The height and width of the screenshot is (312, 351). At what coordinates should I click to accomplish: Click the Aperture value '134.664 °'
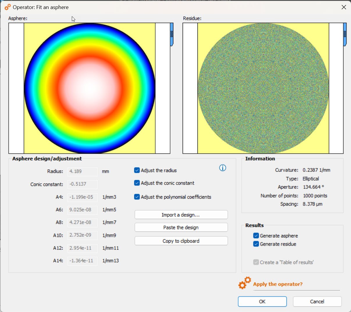click(313, 187)
